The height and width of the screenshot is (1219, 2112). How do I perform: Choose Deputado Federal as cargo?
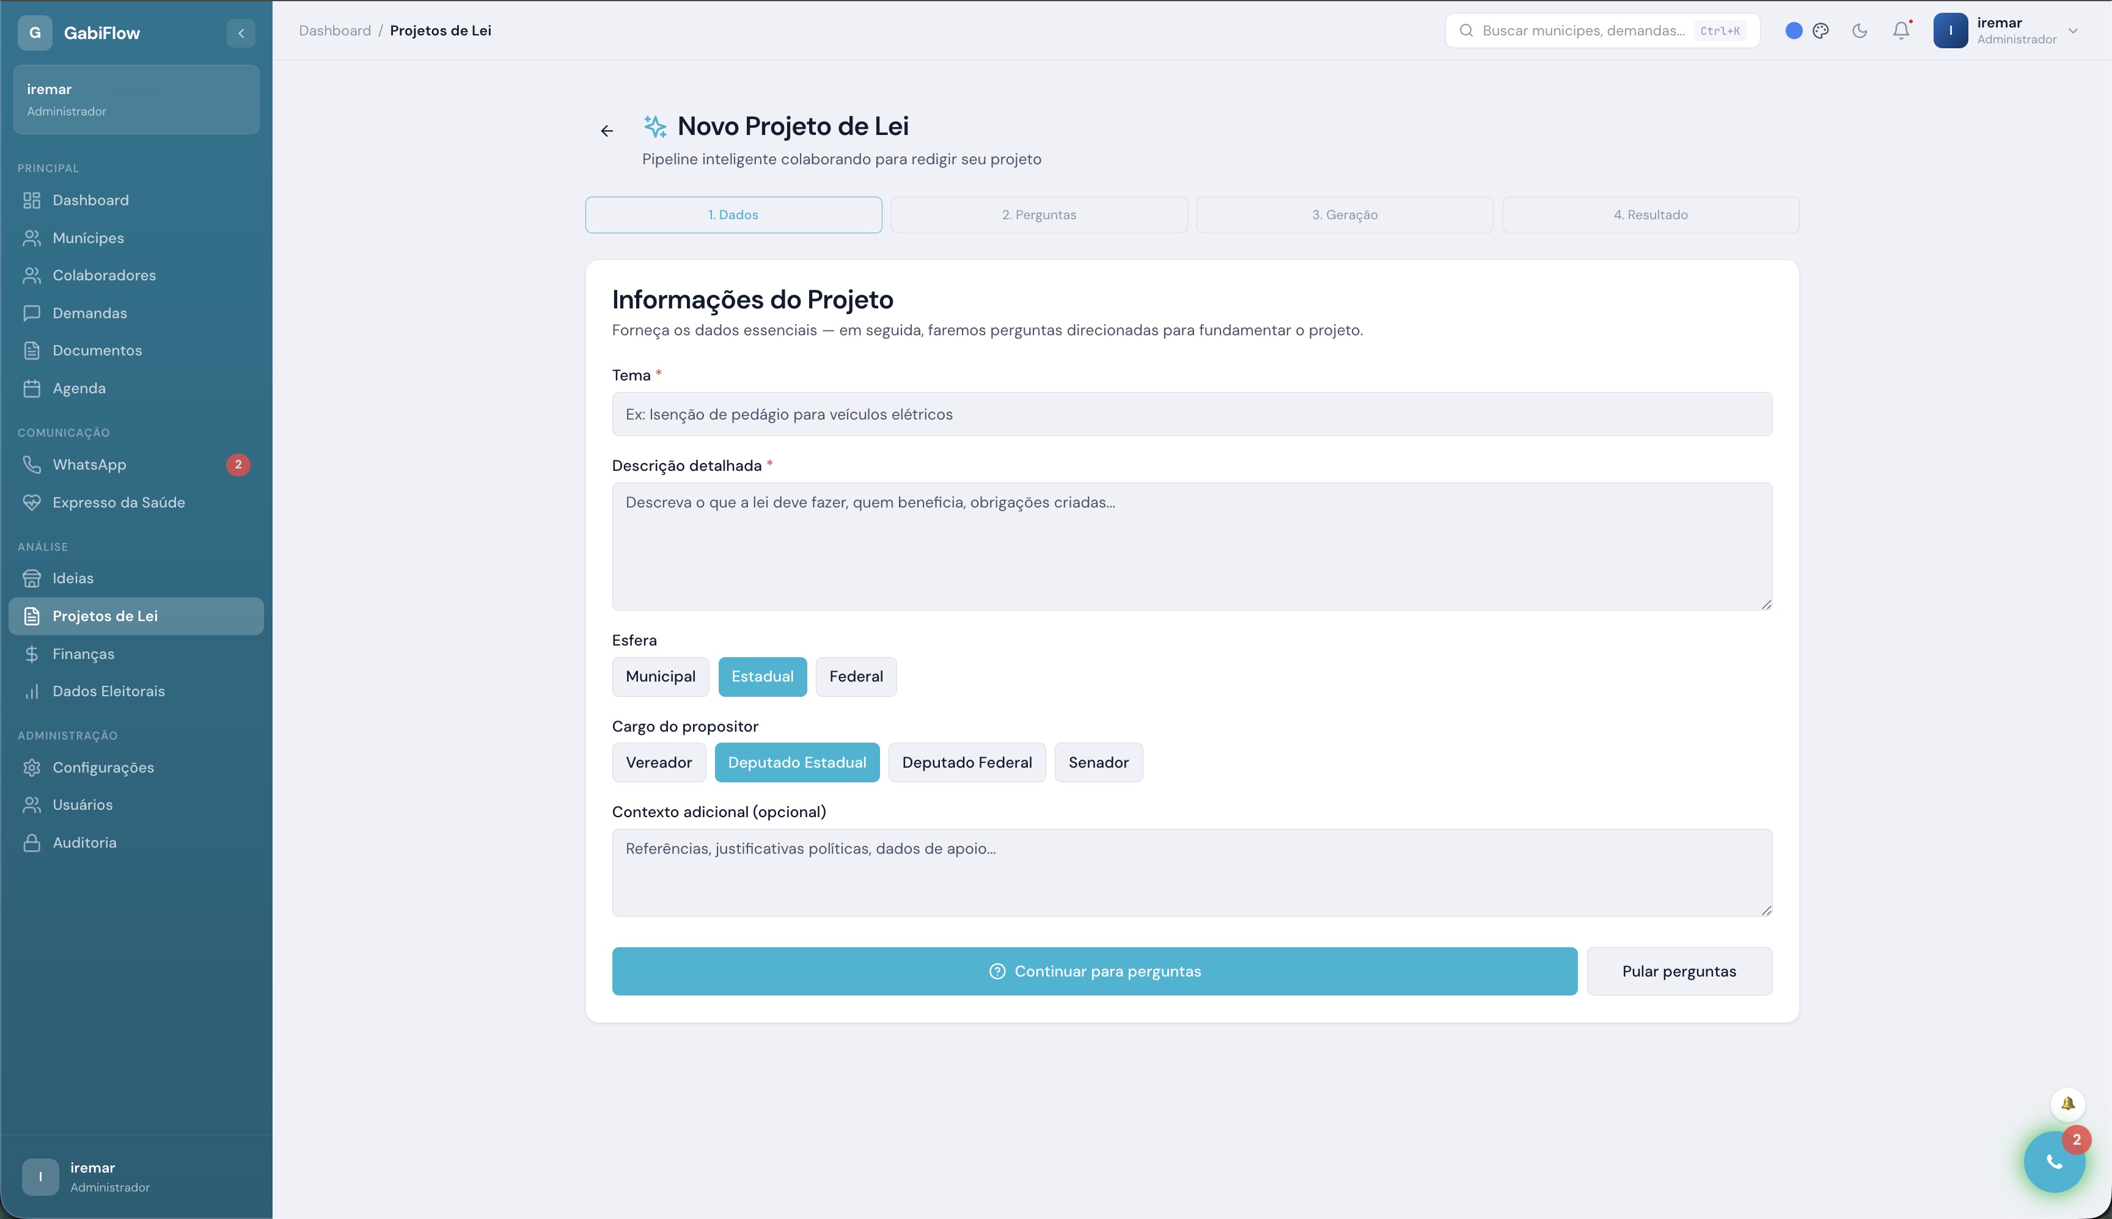point(967,763)
